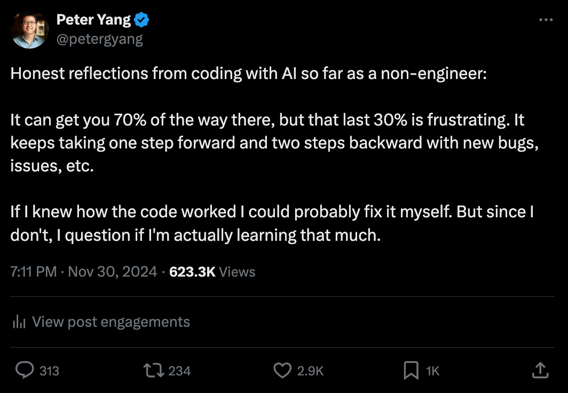Repost this tweet using the retweet icon
Viewport: 568px width, 393px height.
pos(153,370)
